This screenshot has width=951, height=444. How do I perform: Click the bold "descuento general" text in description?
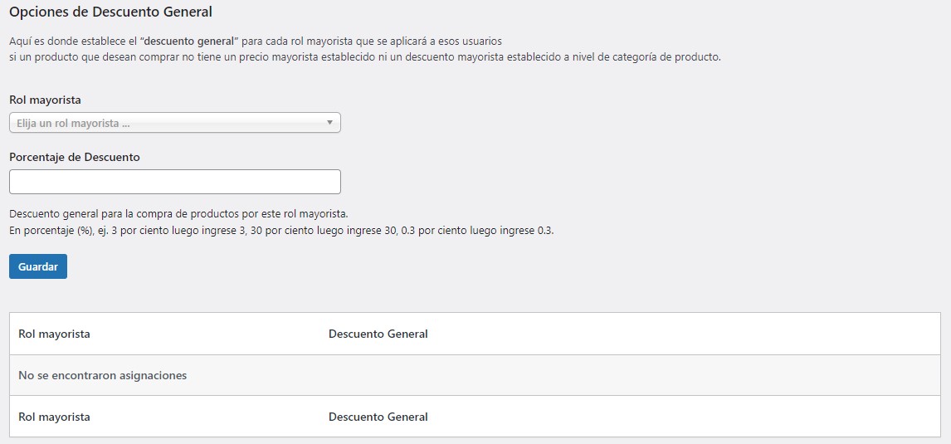[190, 41]
